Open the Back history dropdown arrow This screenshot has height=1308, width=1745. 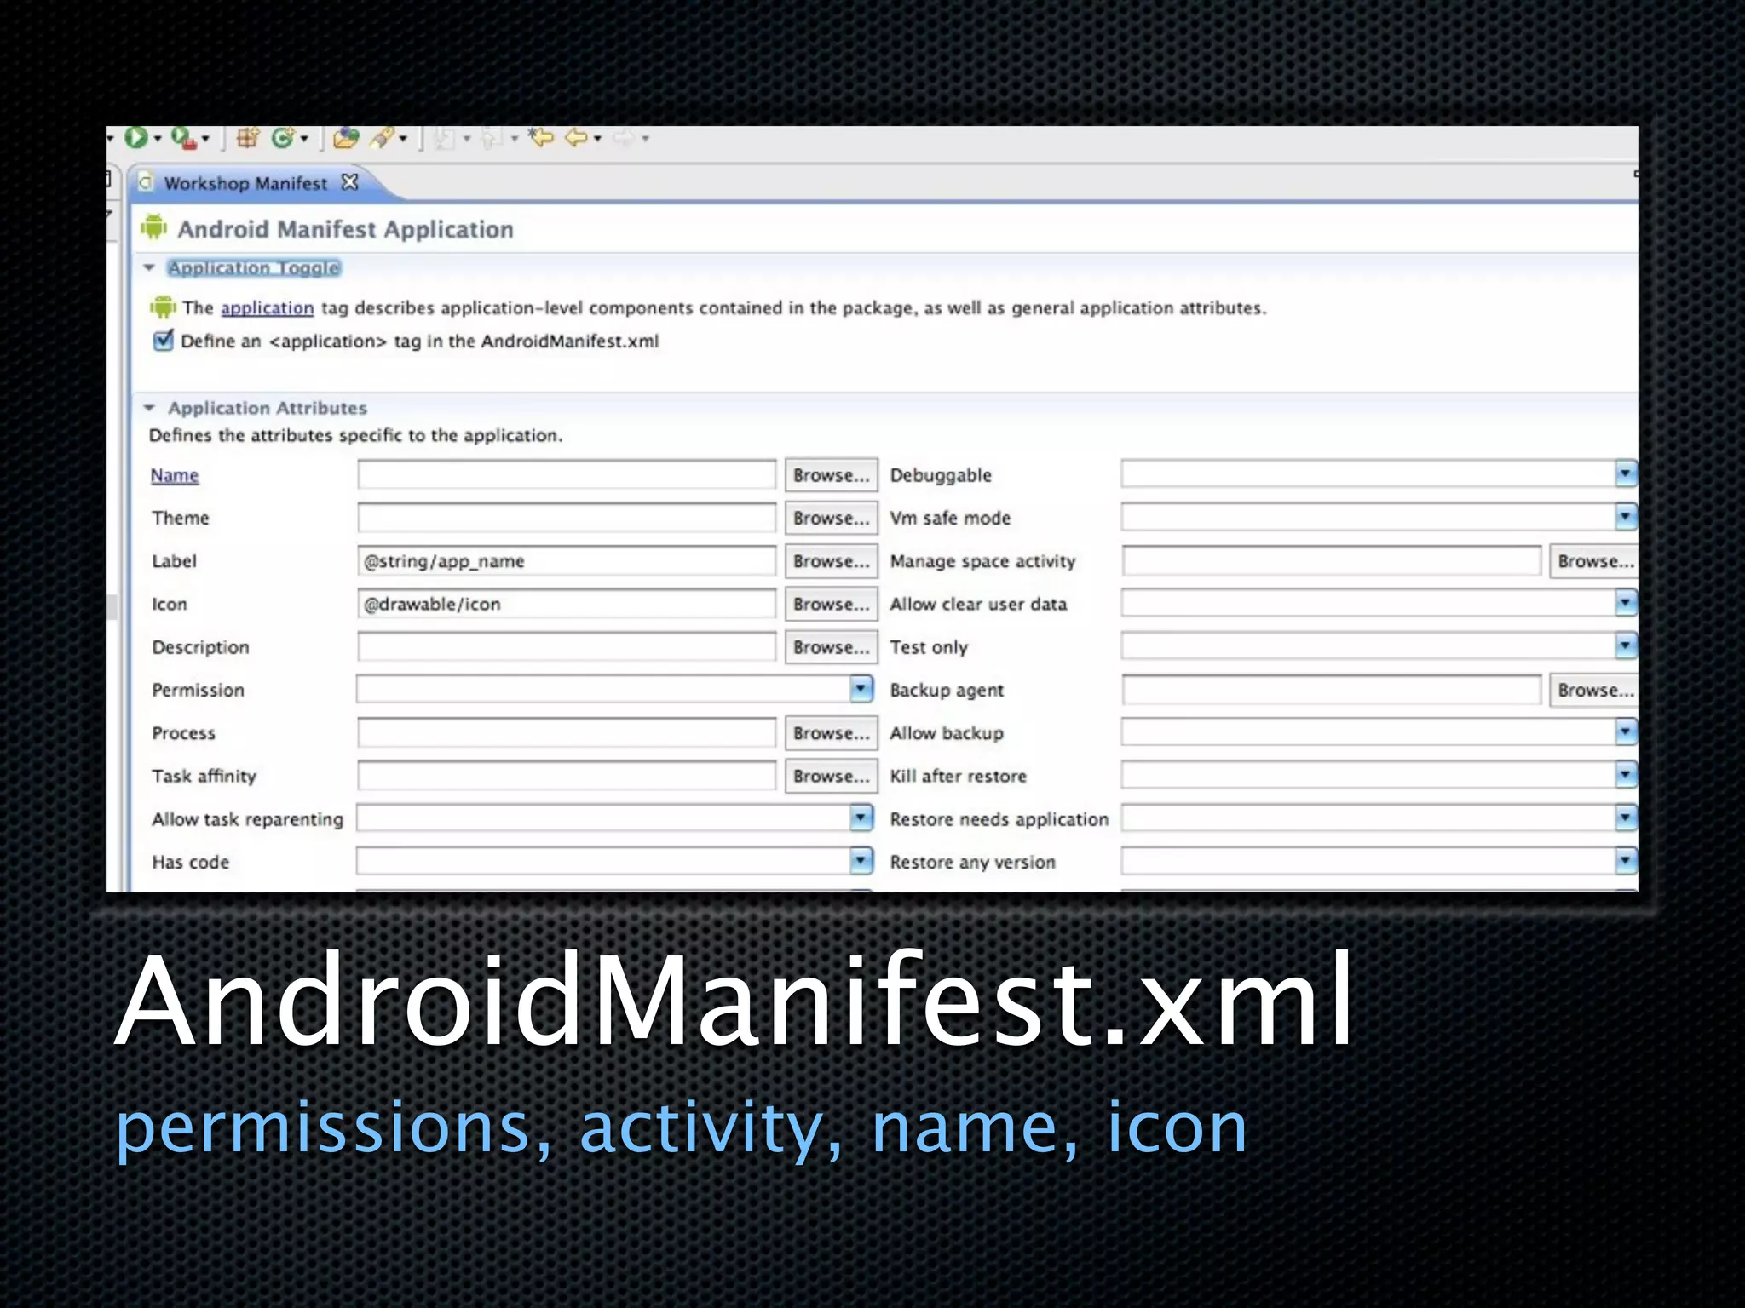pos(597,139)
